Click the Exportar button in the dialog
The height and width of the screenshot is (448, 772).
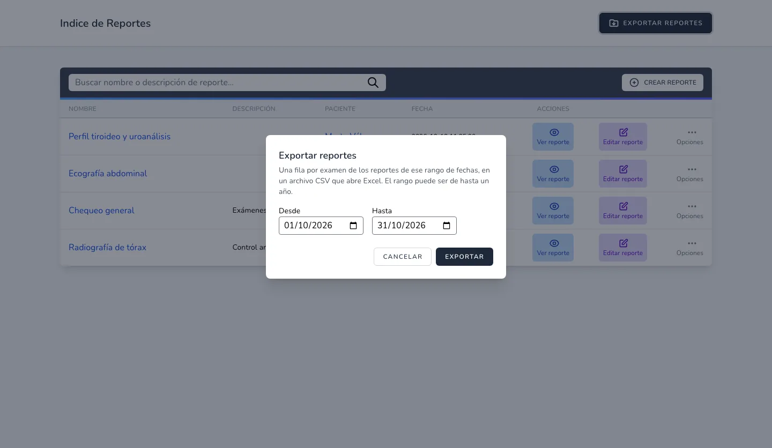click(464, 257)
